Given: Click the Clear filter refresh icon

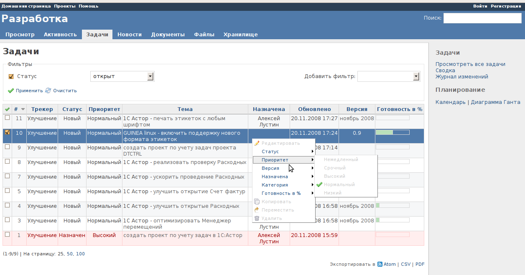Looking at the screenshot, I should [x=48, y=91].
